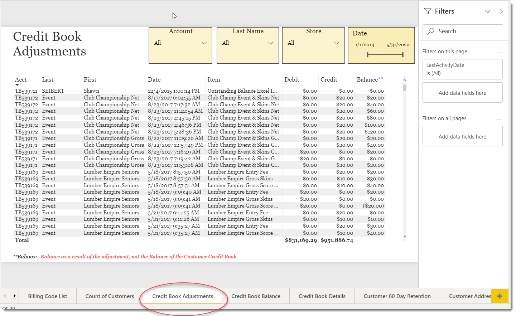Viewport: 516px width, 316px height.
Task: Click the sort arrow under Acct header
Action: coord(17,85)
